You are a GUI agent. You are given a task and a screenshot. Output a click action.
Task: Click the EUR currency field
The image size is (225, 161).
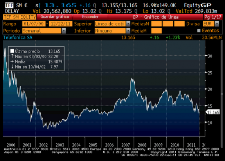[209, 24]
